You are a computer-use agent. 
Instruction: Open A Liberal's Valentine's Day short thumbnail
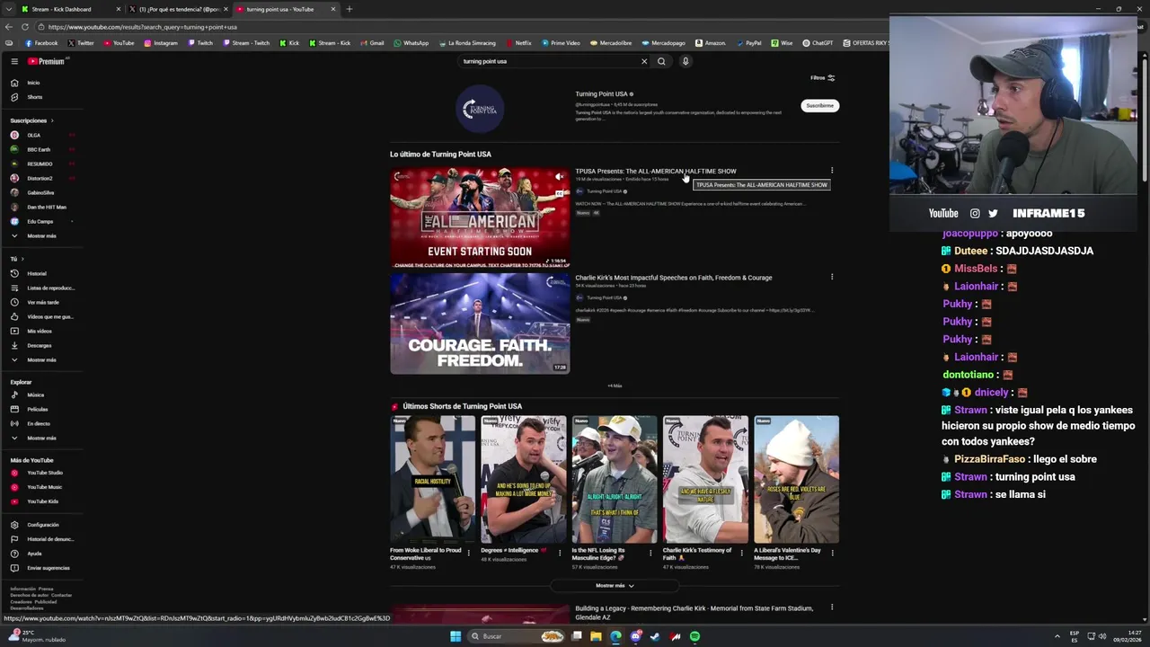click(x=796, y=479)
